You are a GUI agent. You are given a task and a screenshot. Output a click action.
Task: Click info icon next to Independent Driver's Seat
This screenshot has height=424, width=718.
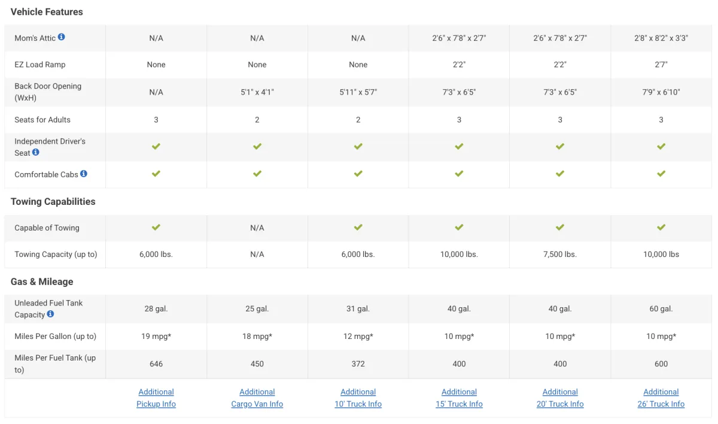coord(35,152)
